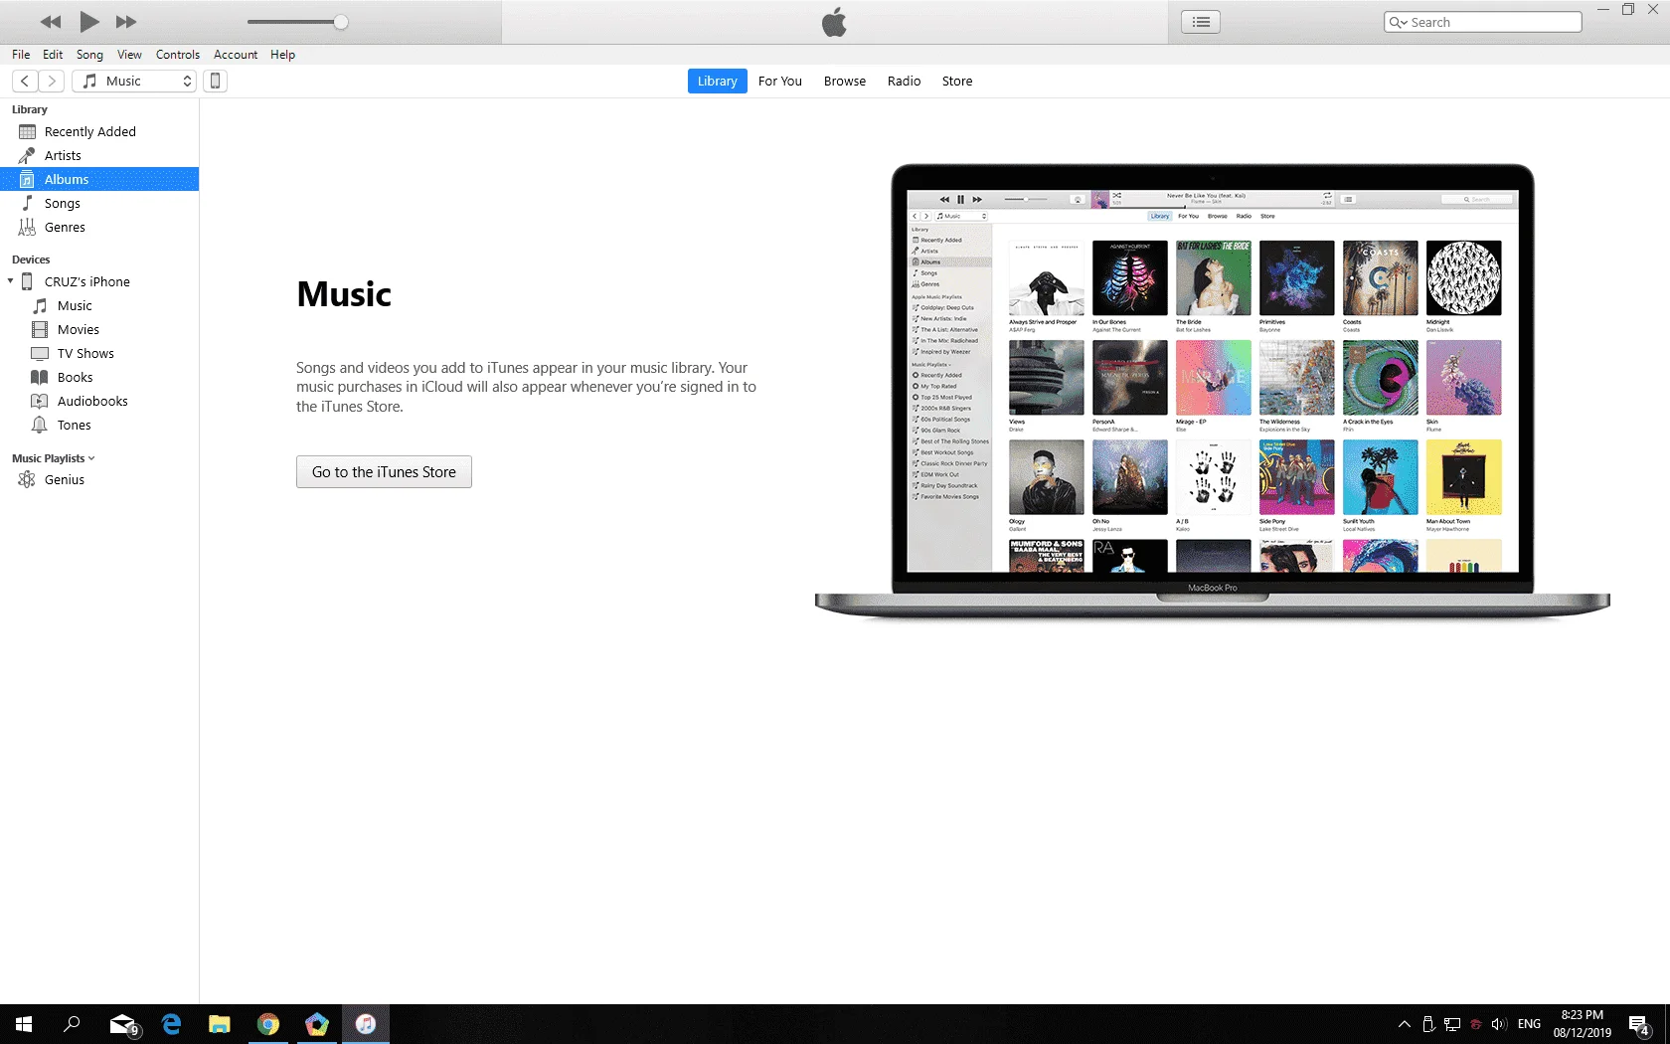
Task: Open TV Shows under CRUZ's iPhone
Action: [x=99, y=353]
